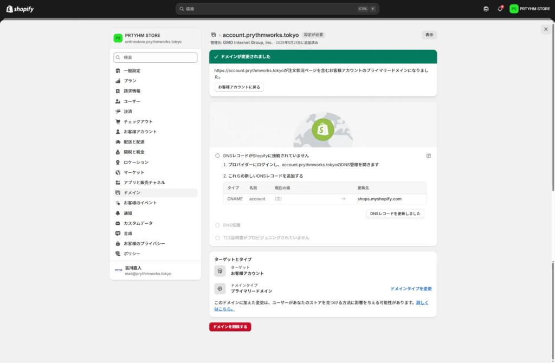The width and height of the screenshot is (555, 363).
Task: Click the チェックアウト cart icon
Action: [x=118, y=122]
